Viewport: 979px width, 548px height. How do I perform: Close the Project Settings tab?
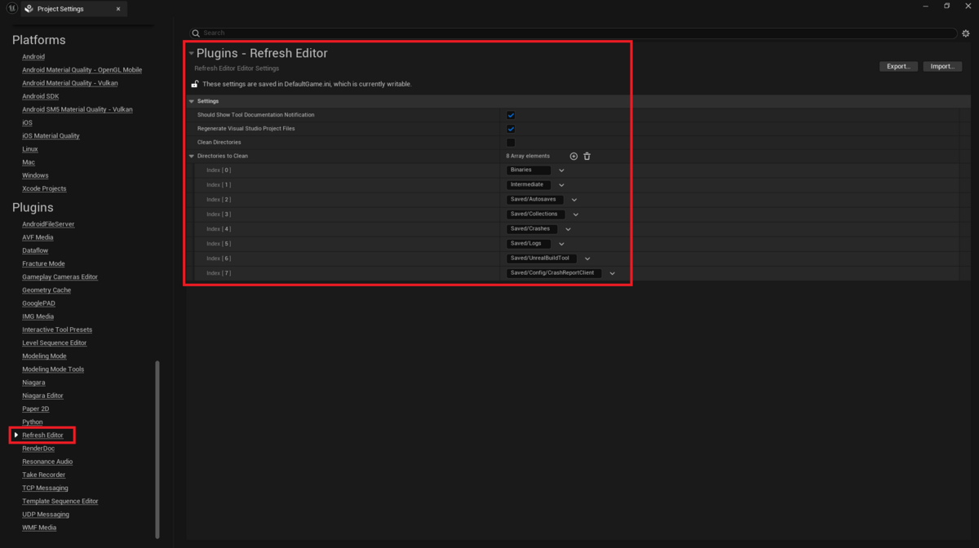tap(117, 9)
